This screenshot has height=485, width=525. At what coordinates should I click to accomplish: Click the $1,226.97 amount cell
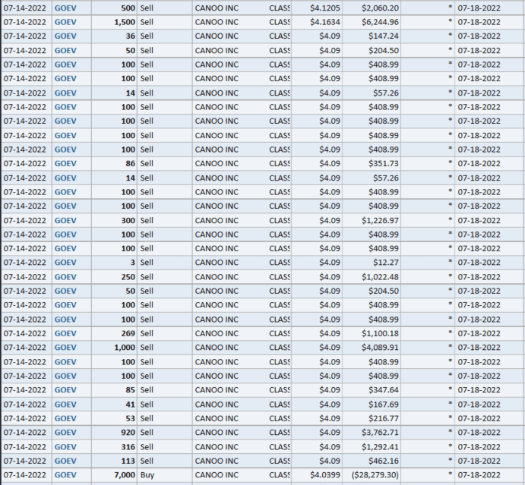tap(372, 220)
